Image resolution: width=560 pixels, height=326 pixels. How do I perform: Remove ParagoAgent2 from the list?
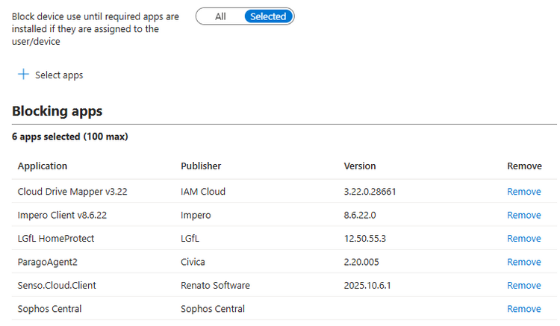(524, 262)
